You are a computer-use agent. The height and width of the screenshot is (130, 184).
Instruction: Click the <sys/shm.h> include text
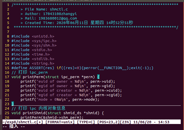44,45
